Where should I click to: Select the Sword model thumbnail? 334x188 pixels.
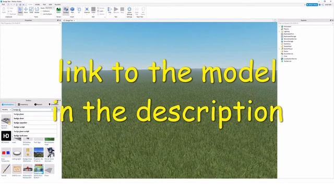(6, 169)
